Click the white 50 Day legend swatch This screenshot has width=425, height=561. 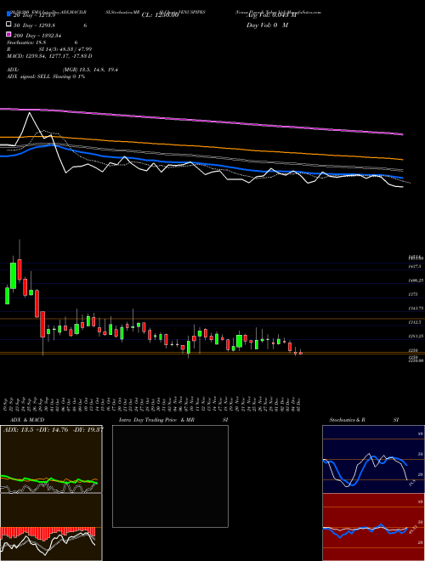tap(8, 25)
